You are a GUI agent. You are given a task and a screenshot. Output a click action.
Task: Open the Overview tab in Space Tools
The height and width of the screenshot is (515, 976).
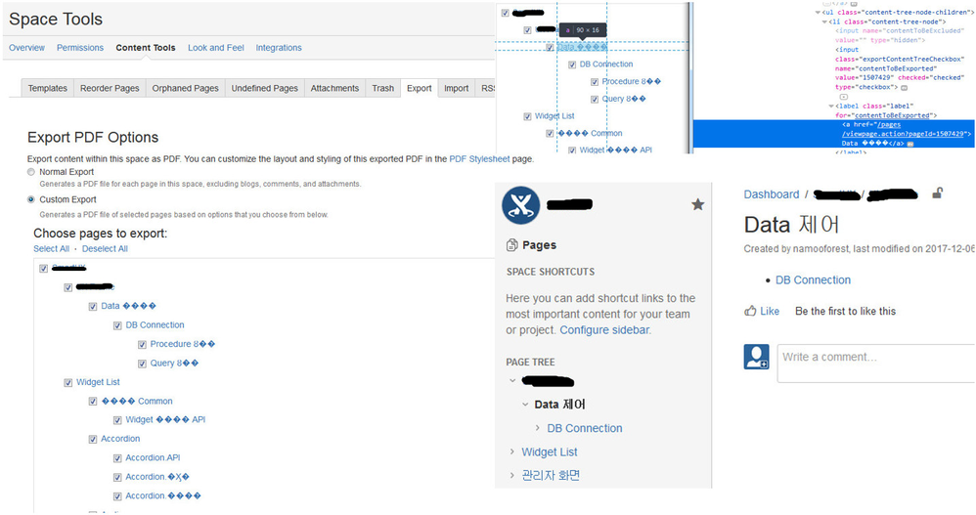tap(26, 48)
